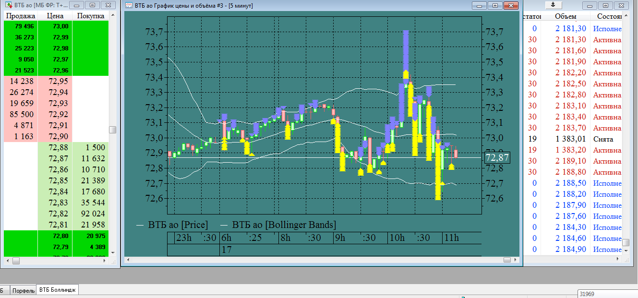Click the Покупка column header
Screen dimensions: 638x298
click(x=91, y=16)
